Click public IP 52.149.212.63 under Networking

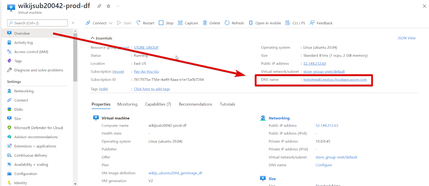tap(327, 126)
